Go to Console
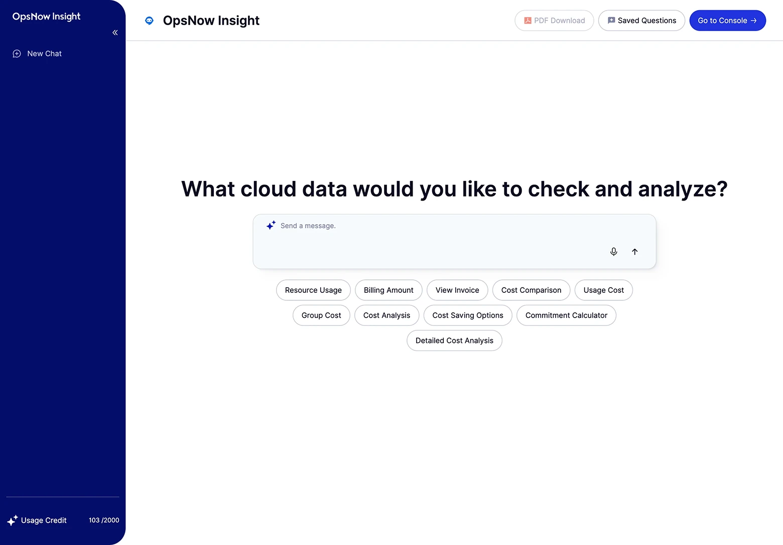This screenshot has width=783, height=545. pos(727,21)
